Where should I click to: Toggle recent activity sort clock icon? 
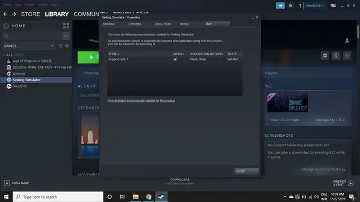(x=60, y=46)
